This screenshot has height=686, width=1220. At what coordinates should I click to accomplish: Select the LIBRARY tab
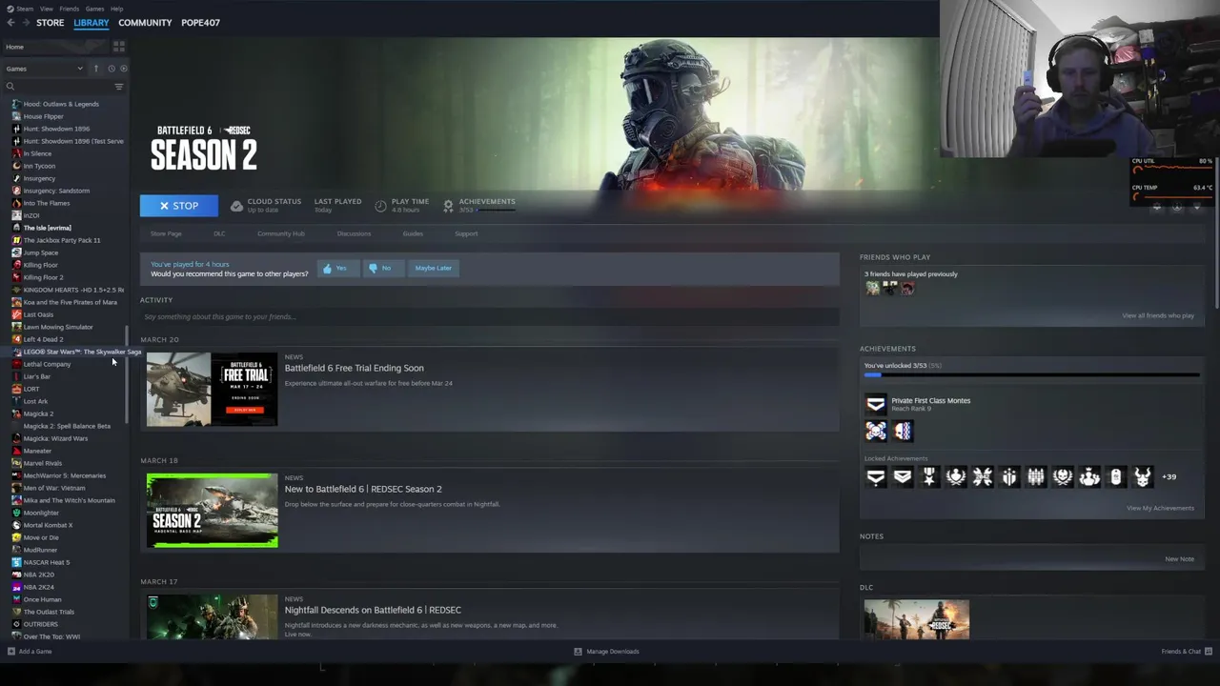[x=91, y=23]
